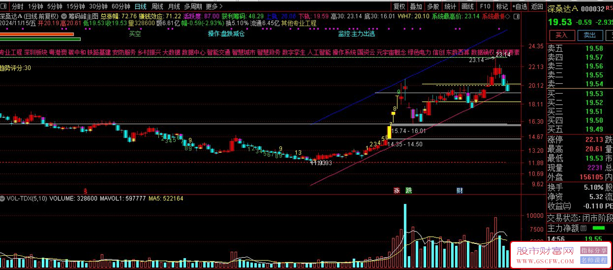
Task: Click the 专业工程 sector tag
Action: tap(12, 52)
